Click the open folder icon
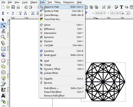Screen dimensions: 133x107 pyautogui.click(x=8, y=7)
